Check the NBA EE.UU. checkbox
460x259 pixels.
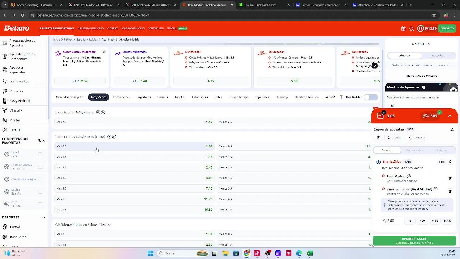[x=40, y=204]
